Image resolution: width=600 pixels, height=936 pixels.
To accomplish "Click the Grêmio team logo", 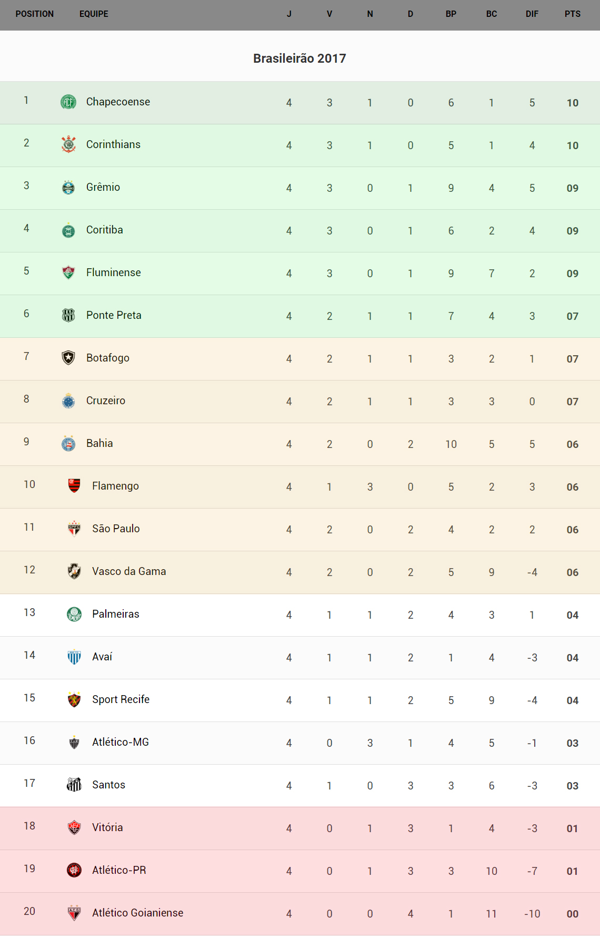I will click(68, 187).
